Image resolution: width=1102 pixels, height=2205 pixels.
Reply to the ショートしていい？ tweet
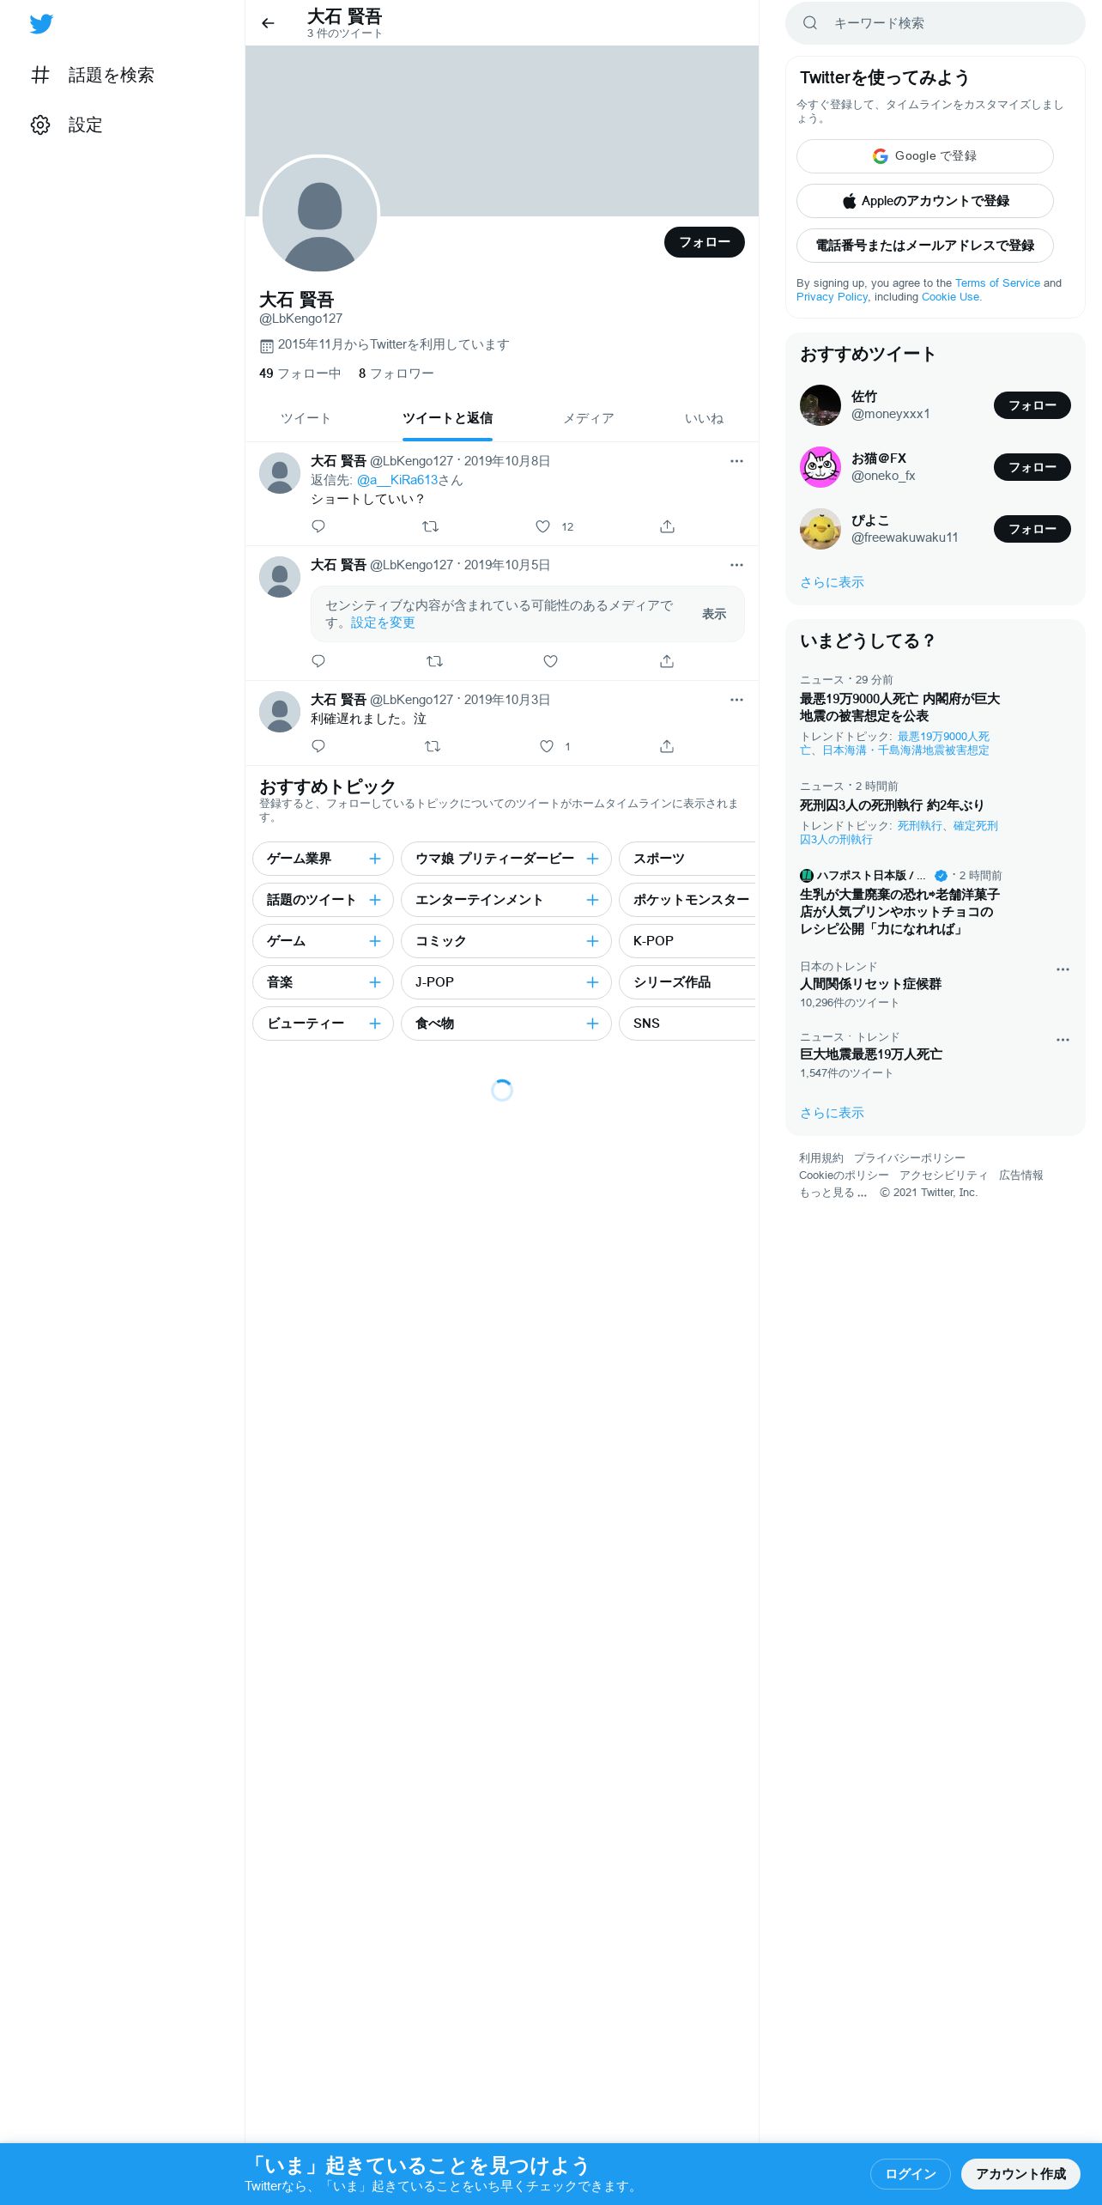[318, 526]
